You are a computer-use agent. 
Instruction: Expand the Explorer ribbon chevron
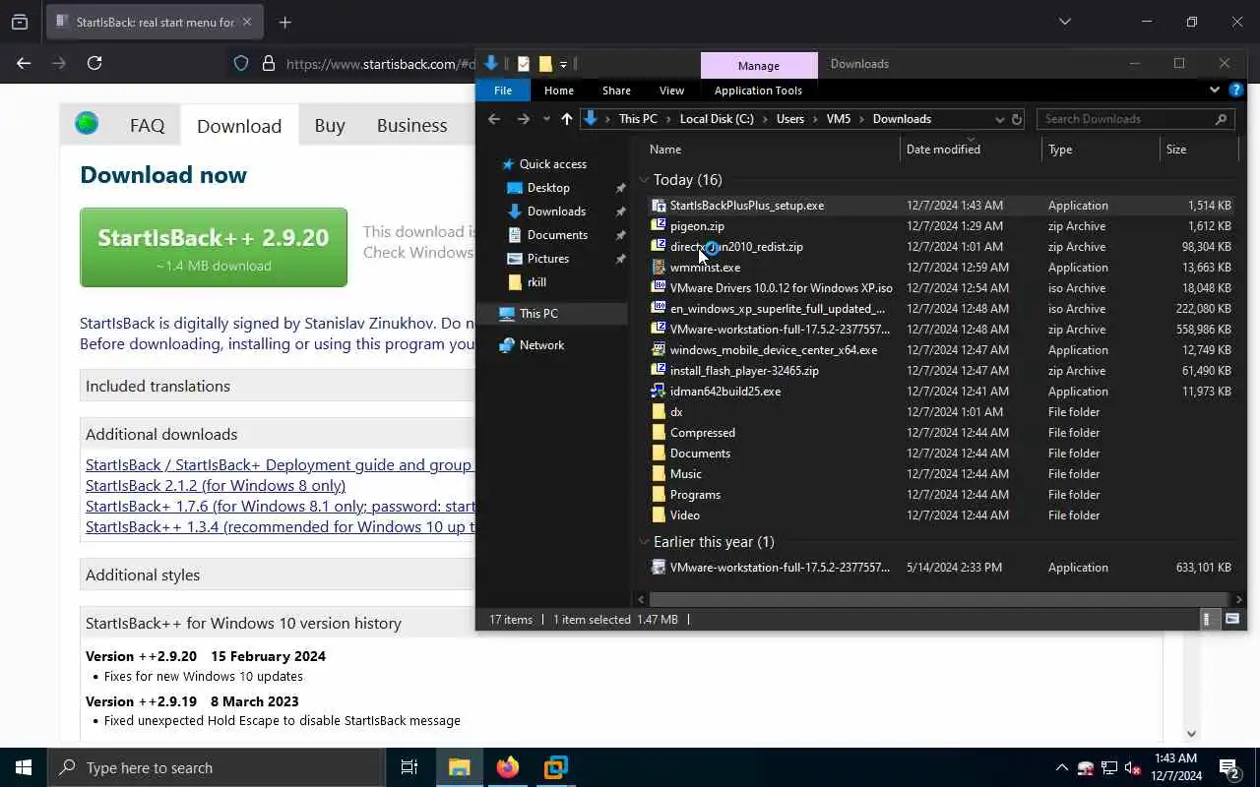1215,91
